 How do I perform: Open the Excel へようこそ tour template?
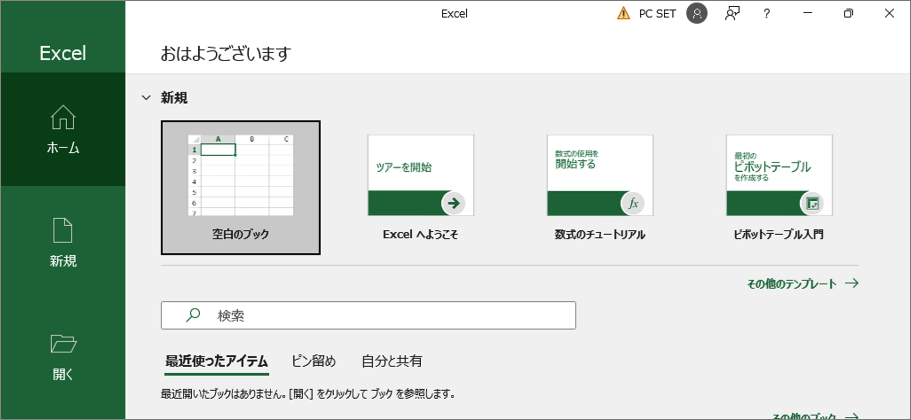pyautogui.click(x=421, y=176)
